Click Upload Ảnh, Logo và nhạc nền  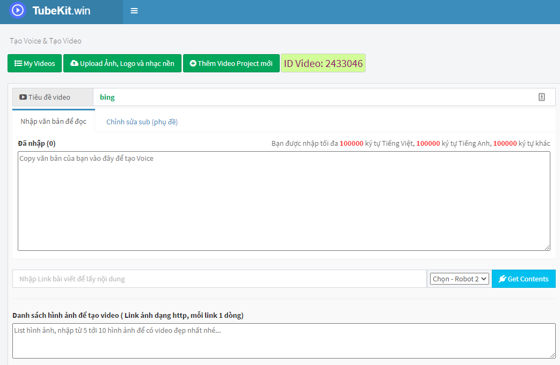point(122,63)
